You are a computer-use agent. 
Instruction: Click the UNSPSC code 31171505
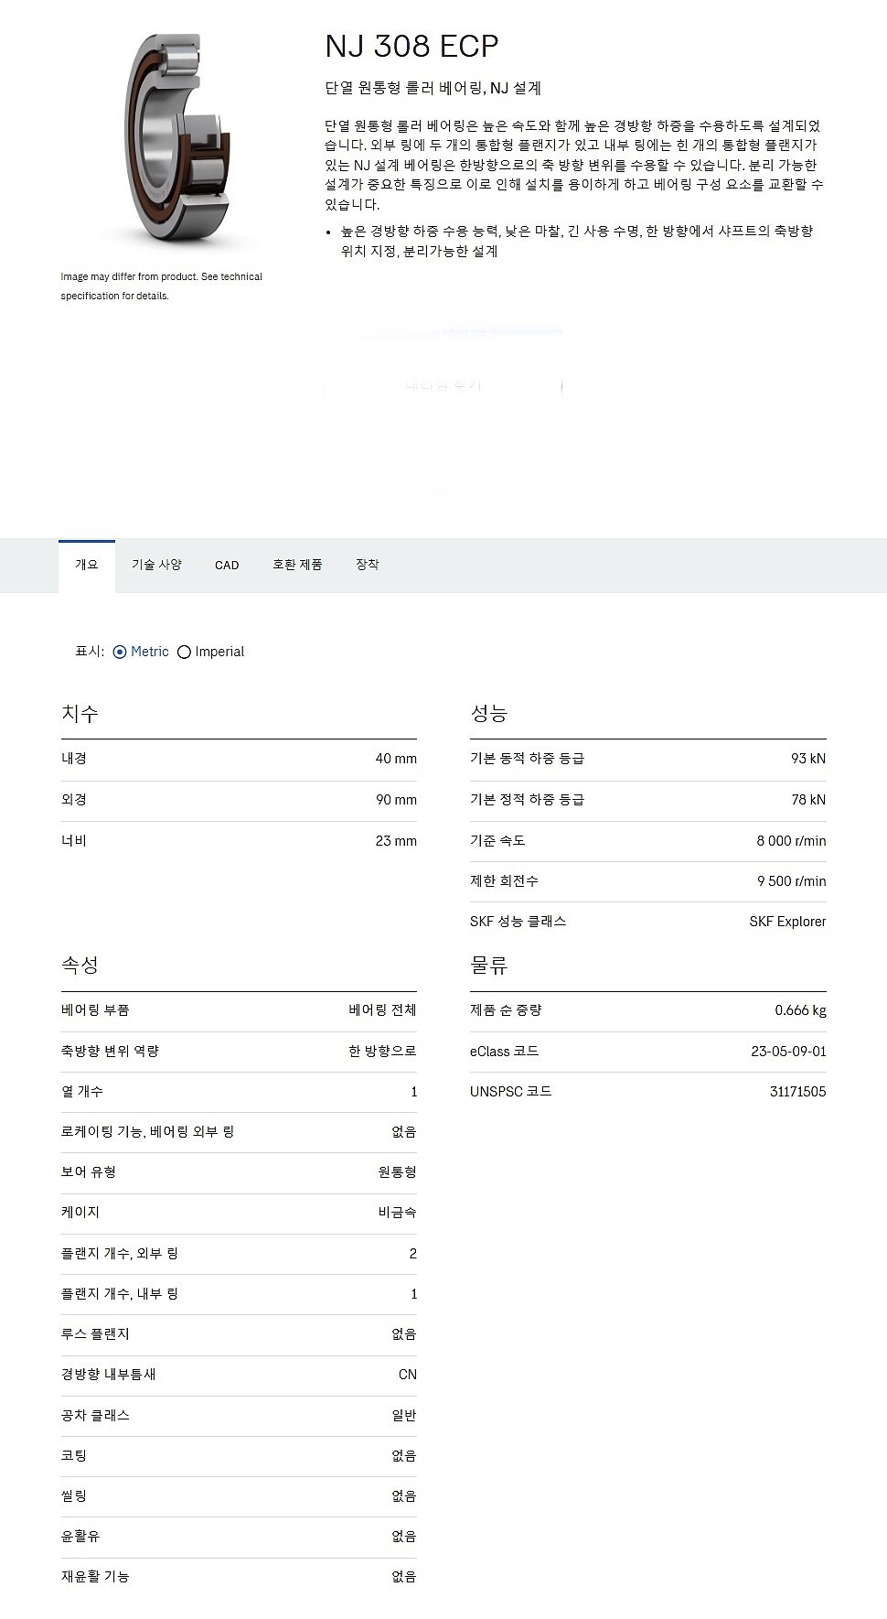[x=797, y=1092]
